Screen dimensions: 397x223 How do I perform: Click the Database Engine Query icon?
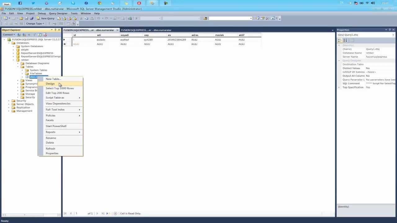point(59,18)
